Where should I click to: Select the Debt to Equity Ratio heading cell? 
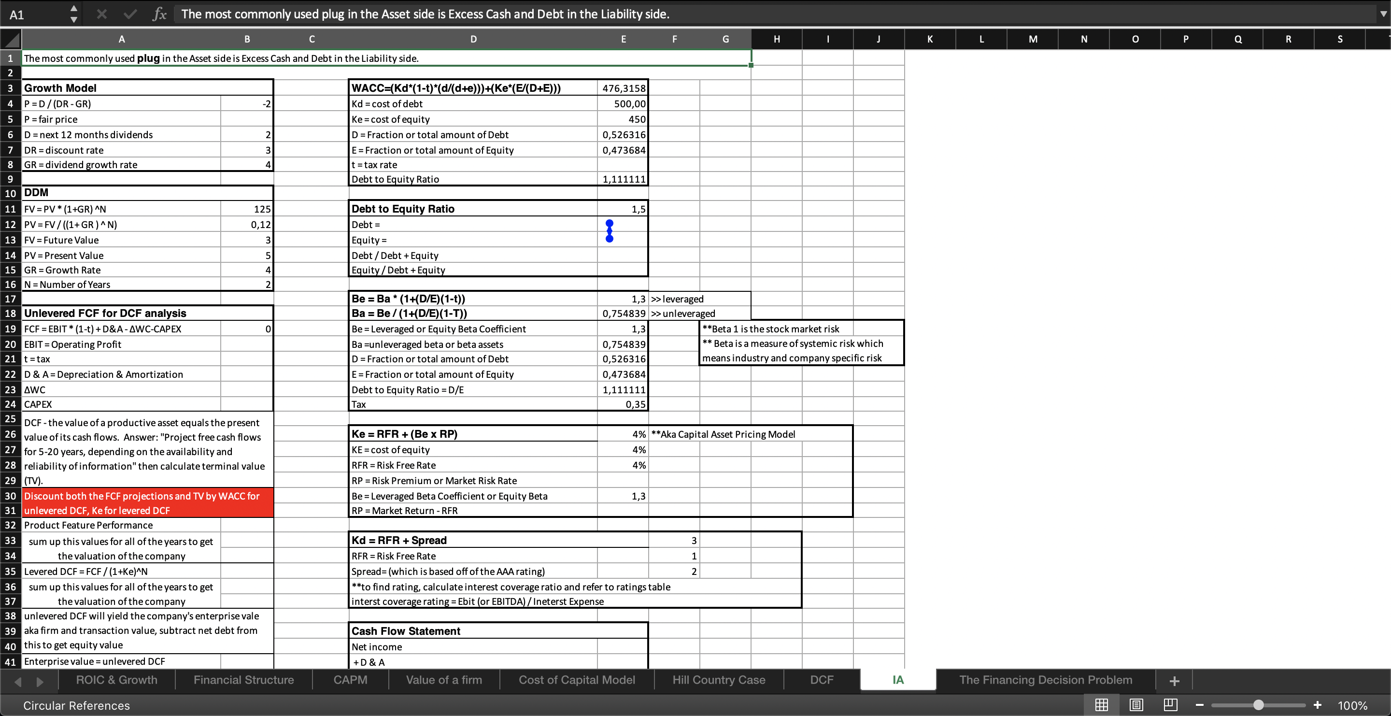point(473,209)
